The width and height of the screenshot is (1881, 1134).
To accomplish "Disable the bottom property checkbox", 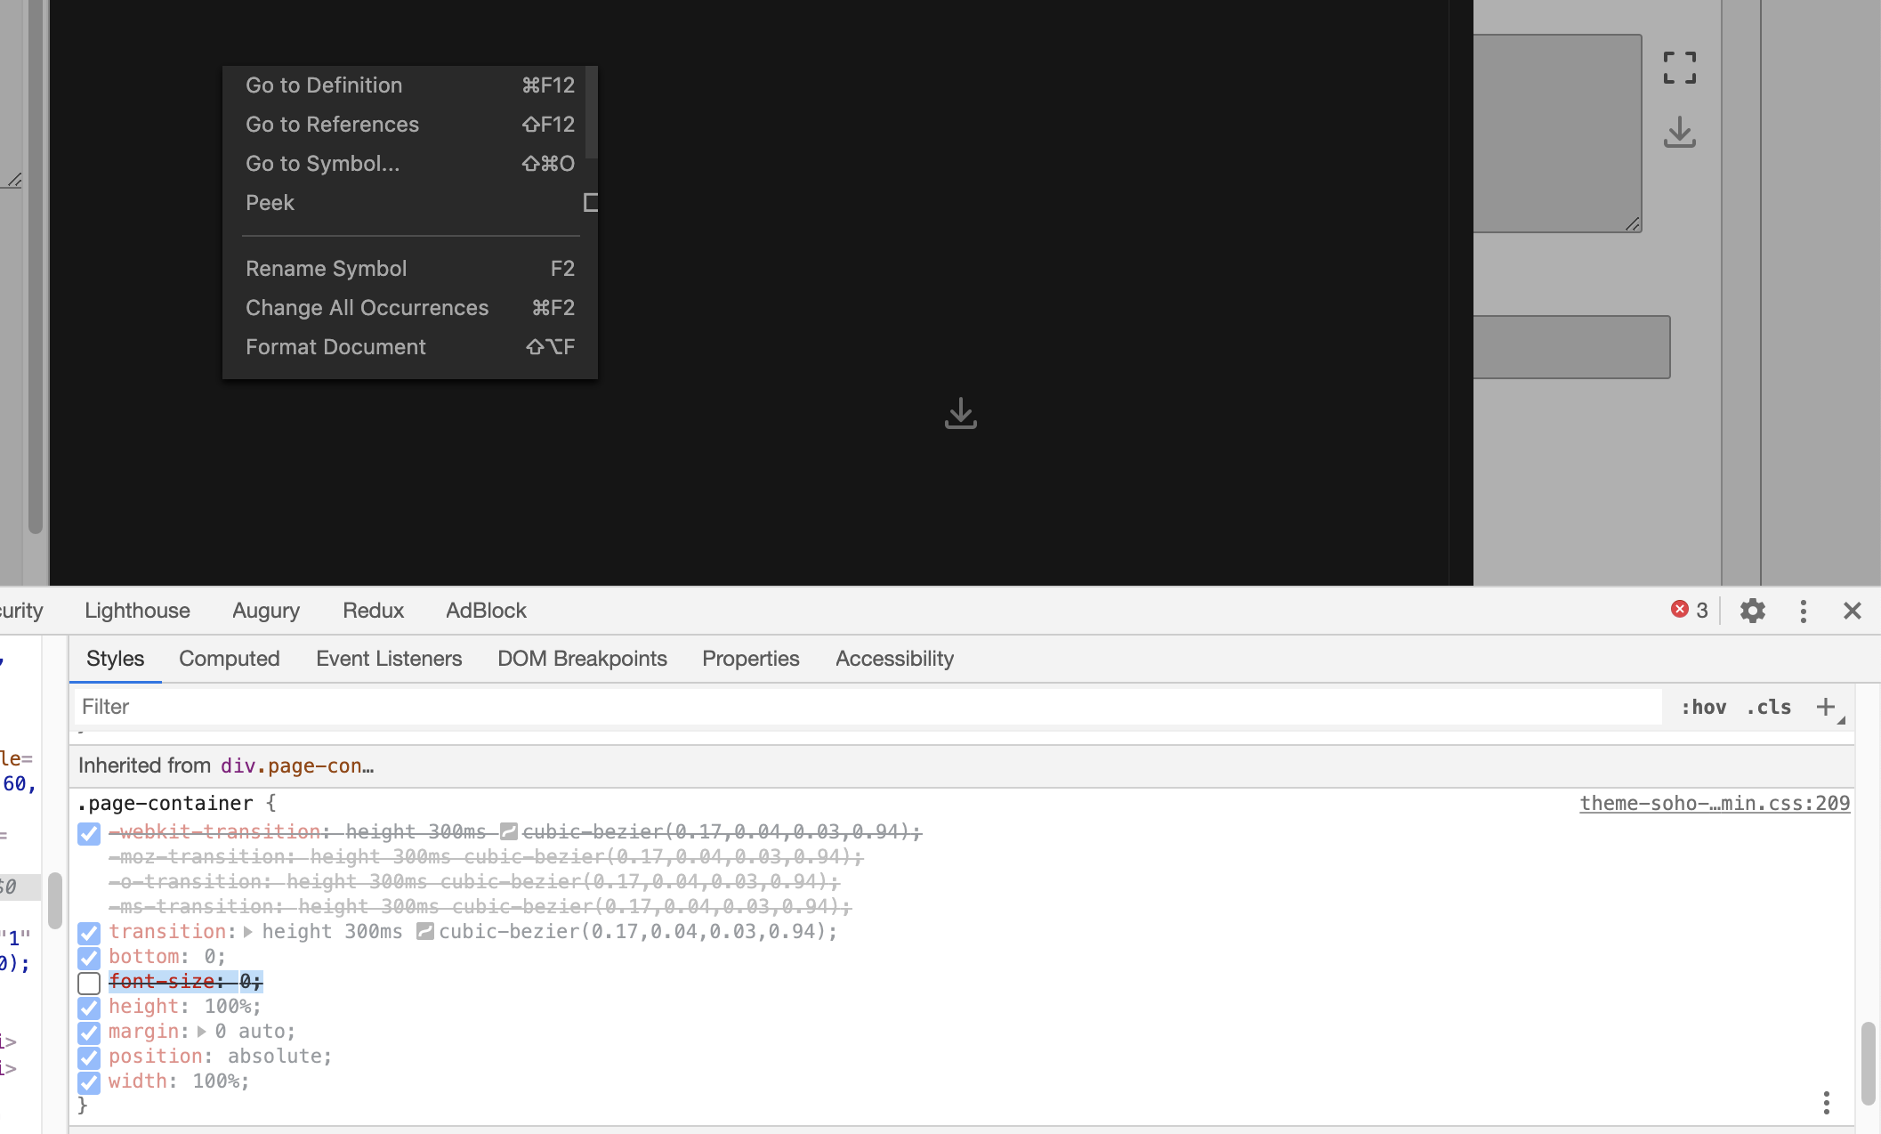I will 89,958.
